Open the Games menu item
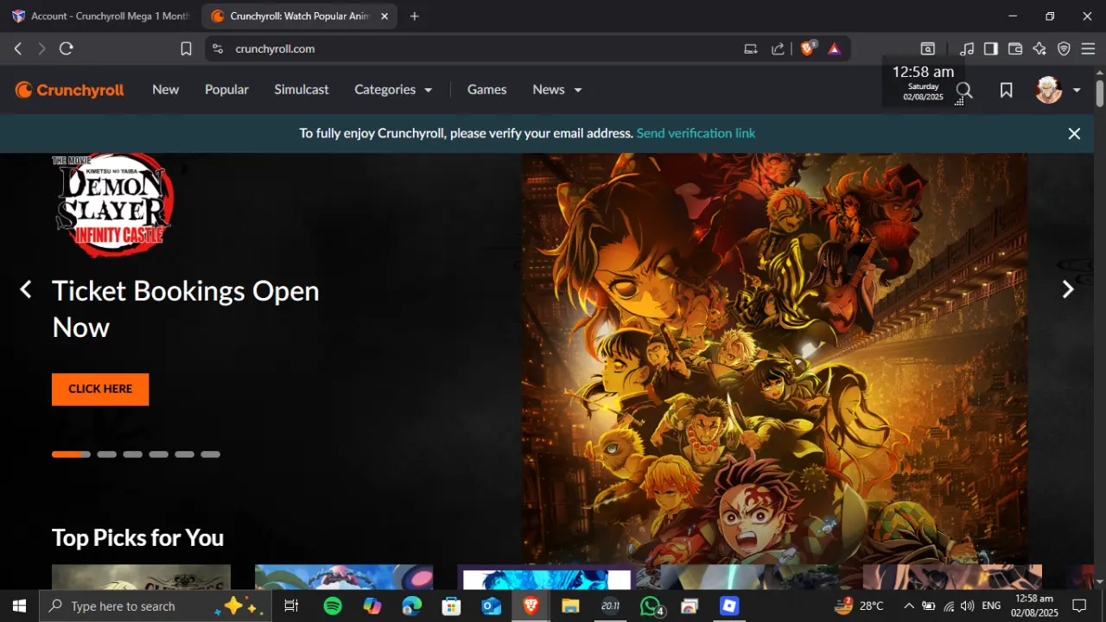Screen dimensions: 1106x622 [x=487, y=90]
